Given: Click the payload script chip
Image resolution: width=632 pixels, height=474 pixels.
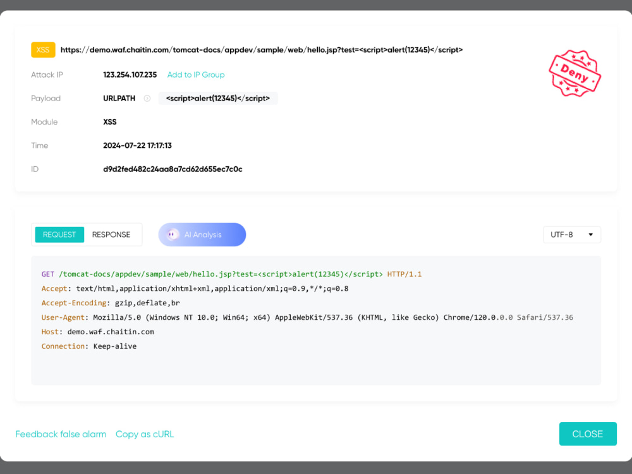Looking at the screenshot, I should click(218, 99).
